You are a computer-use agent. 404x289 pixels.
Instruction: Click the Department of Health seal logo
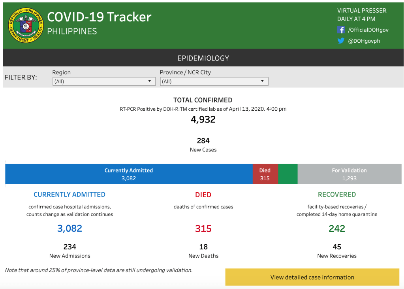pos(26,25)
